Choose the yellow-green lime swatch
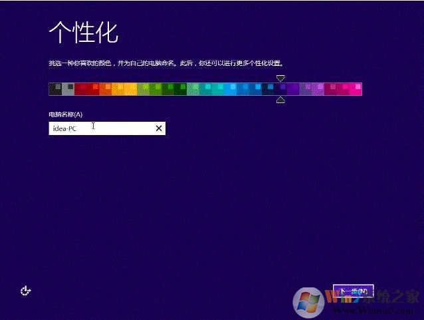This screenshot has width=424, height=320. coord(143,89)
